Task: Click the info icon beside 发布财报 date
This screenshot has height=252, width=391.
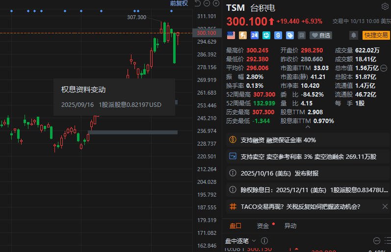Action: click(x=233, y=173)
